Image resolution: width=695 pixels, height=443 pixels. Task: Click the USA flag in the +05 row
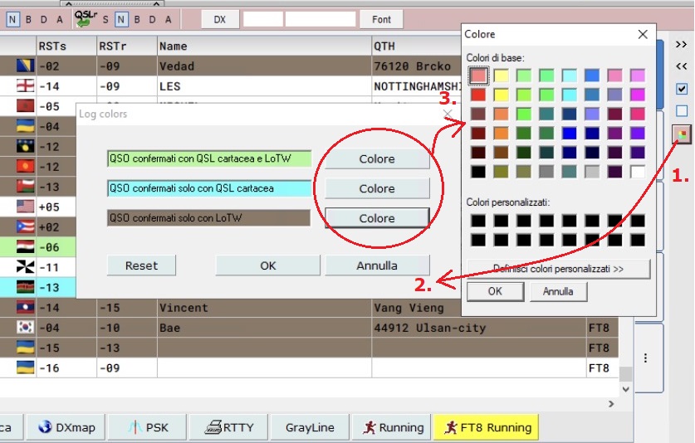(25, 207)
